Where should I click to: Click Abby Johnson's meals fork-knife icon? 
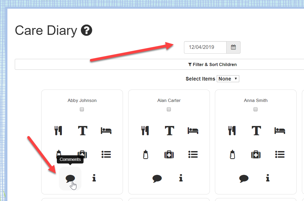(x=58, y=130)
